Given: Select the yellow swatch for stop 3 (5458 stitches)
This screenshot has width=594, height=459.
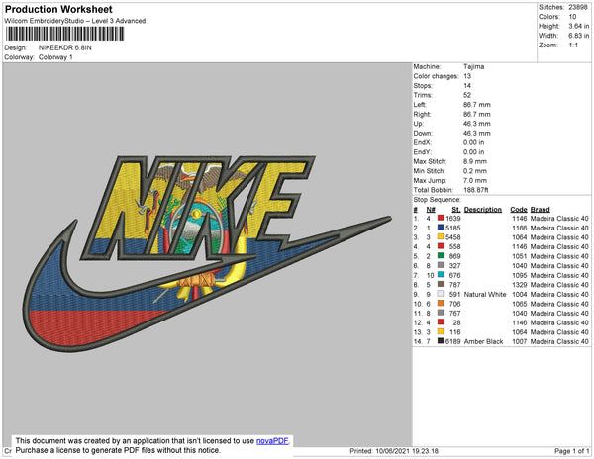Looking at the screenshot, I should 441,236.
